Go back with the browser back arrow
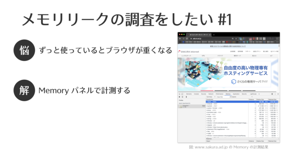The image size is (299, 168). (180, 39)
